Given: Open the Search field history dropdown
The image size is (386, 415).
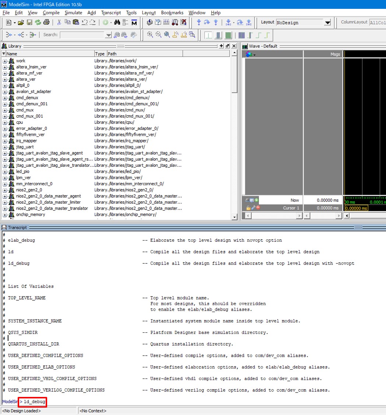Looking at the screenshot, I should coord(108,35).
